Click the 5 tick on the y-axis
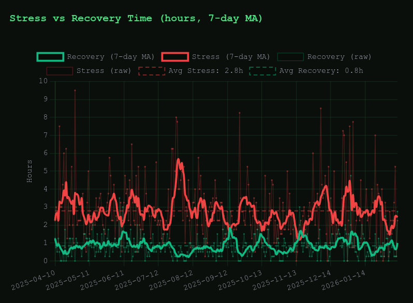 click(46, 171)
